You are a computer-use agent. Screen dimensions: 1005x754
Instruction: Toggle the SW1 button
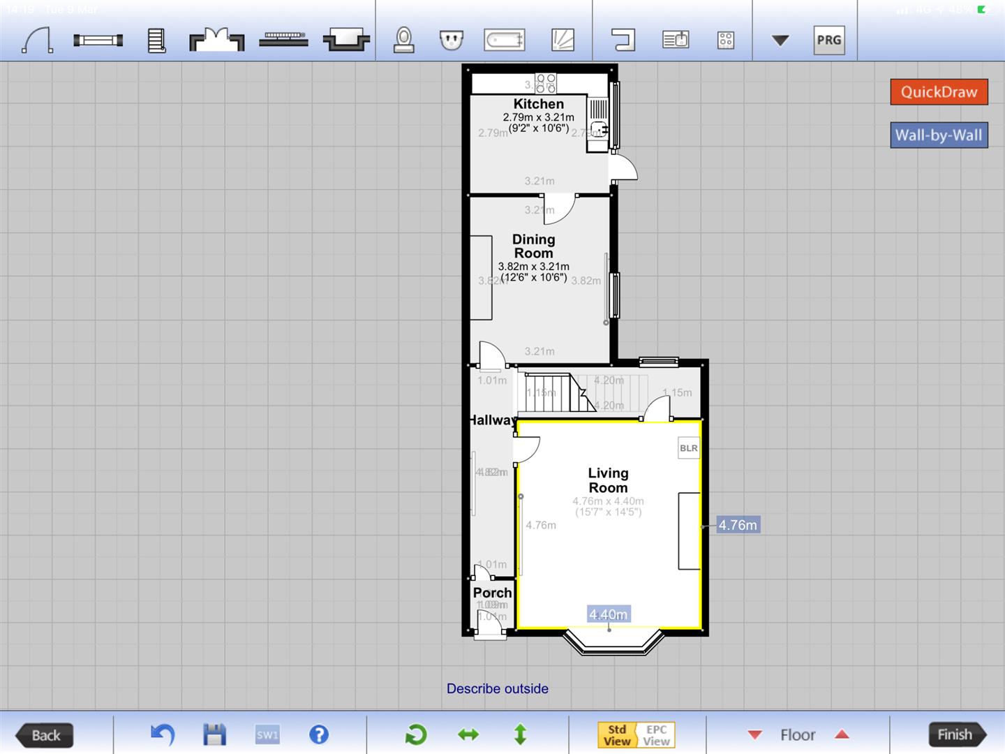267,734
